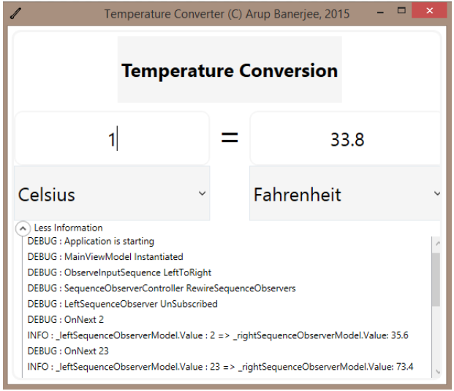The width and height of the screenshot is (454, 391).
Task: Click the Less Information label text
Action: [x=68, y=228]
